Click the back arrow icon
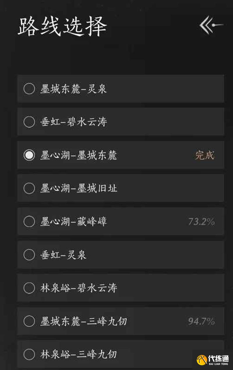 [x=211, y=25]
